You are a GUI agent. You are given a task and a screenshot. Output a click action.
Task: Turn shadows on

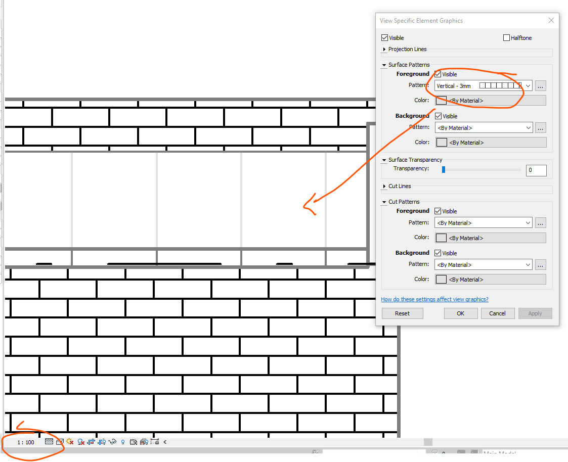tap(80, 441)
